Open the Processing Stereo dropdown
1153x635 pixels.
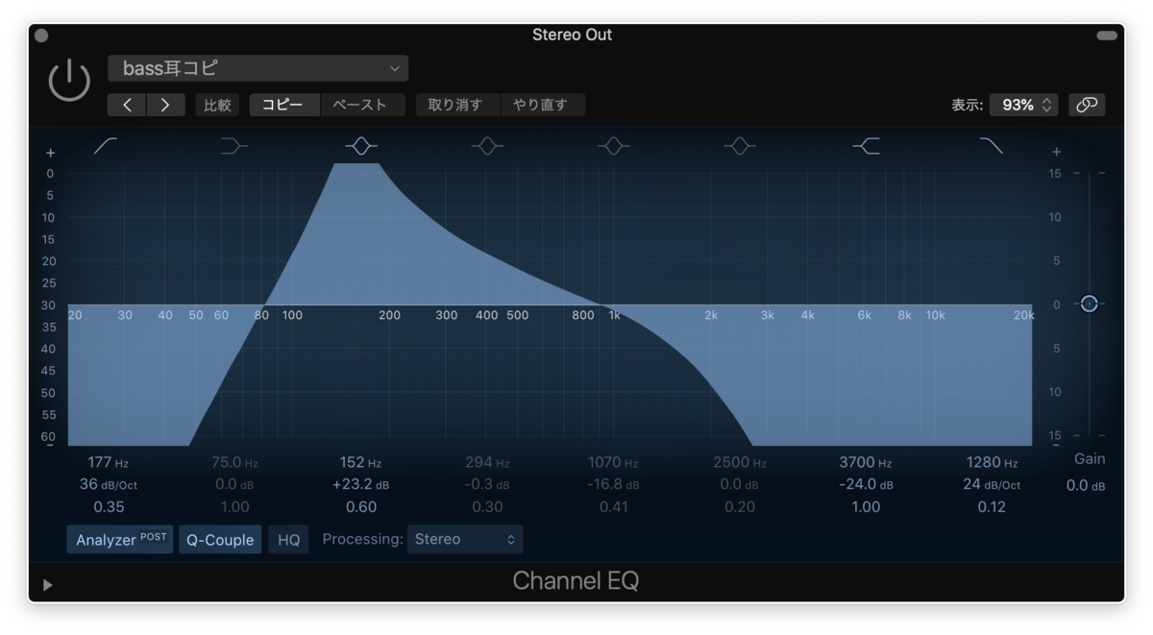(465, 539)
